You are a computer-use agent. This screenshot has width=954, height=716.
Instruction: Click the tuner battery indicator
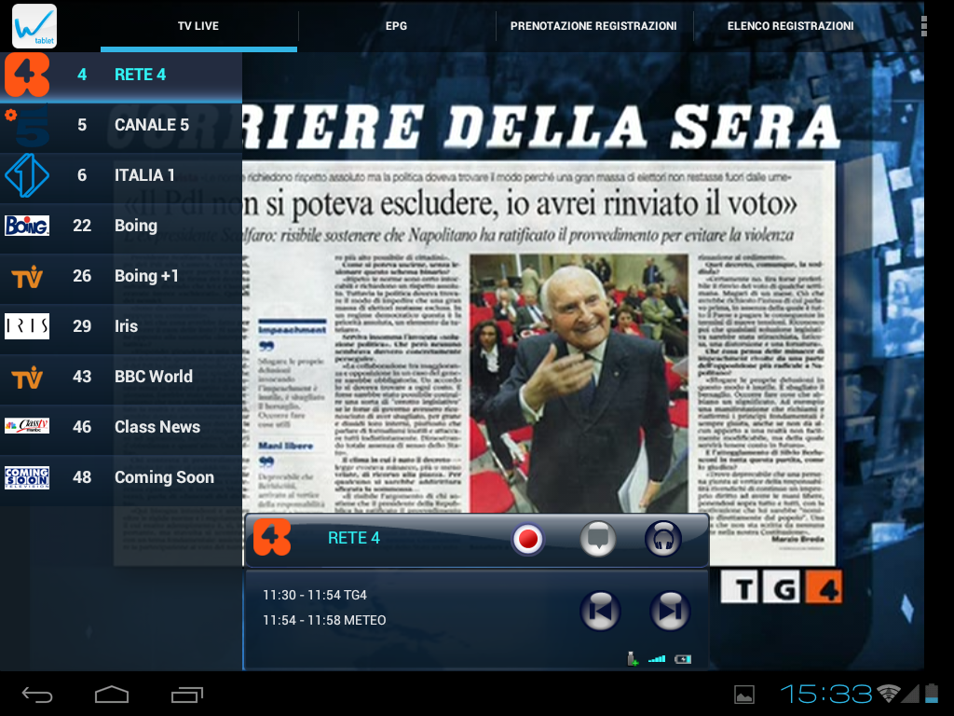click(683, 659)
